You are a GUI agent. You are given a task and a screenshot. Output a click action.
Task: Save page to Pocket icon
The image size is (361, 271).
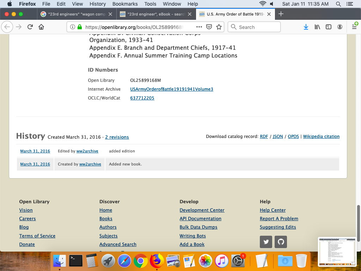(209, 27)
